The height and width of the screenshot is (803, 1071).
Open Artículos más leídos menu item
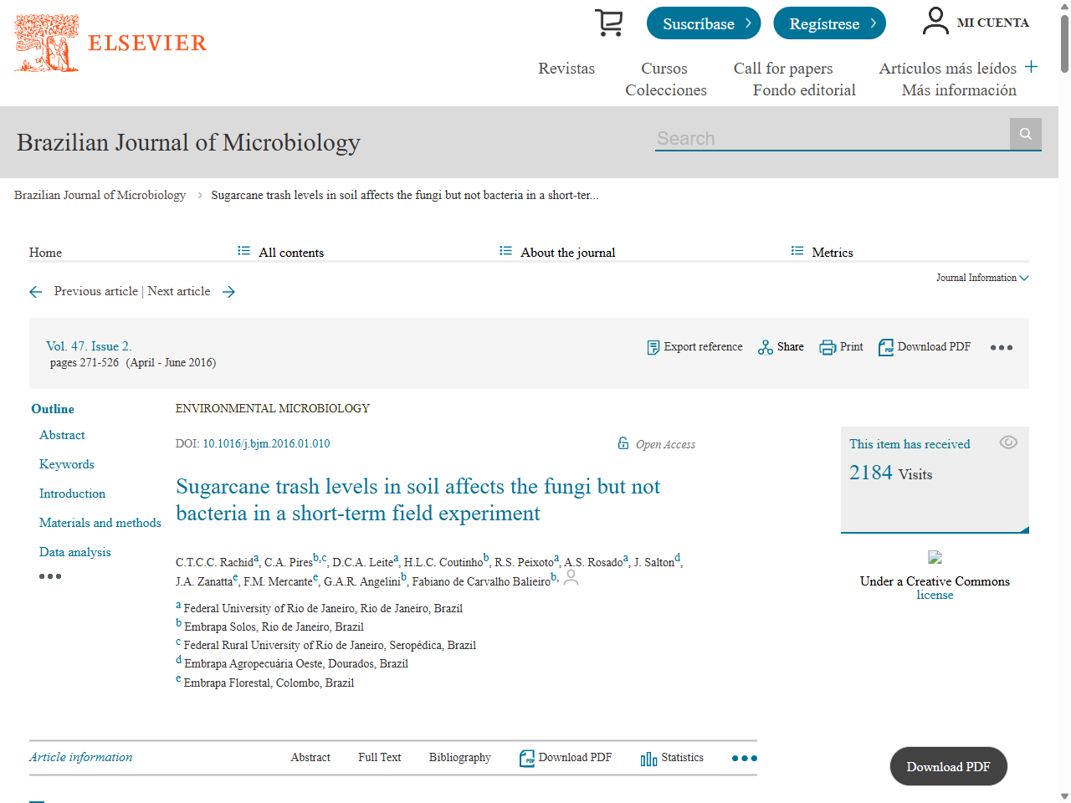pyautogui.click(x=947, y=69)
